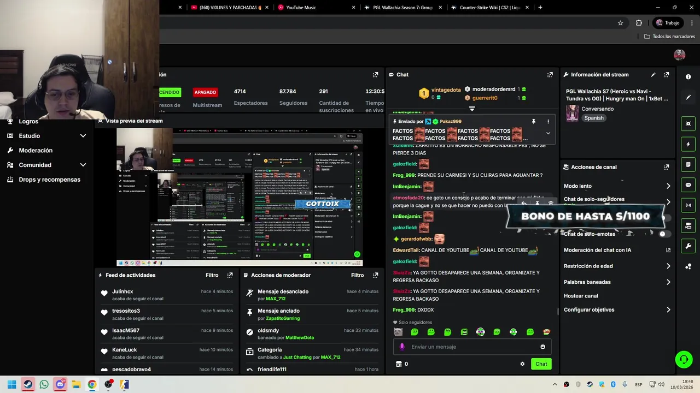This screenshot has width=700, height=393.
Task: Open Filtro in Feed de actividades
Action: (212, 275)
